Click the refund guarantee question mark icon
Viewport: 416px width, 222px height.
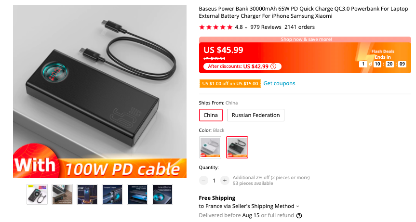[x=299, y=216]
